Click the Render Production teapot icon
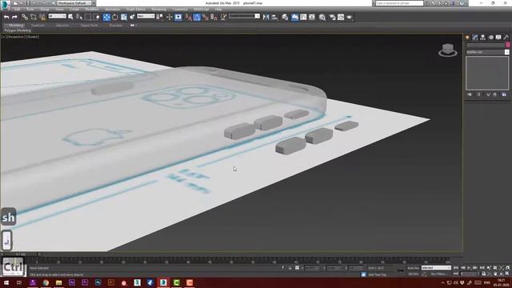 pos(350,17)
